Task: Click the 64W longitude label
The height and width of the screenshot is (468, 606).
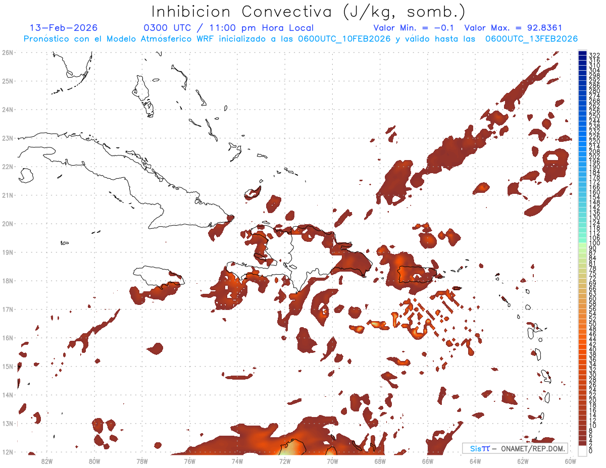Action: click(x=475, y=461)
